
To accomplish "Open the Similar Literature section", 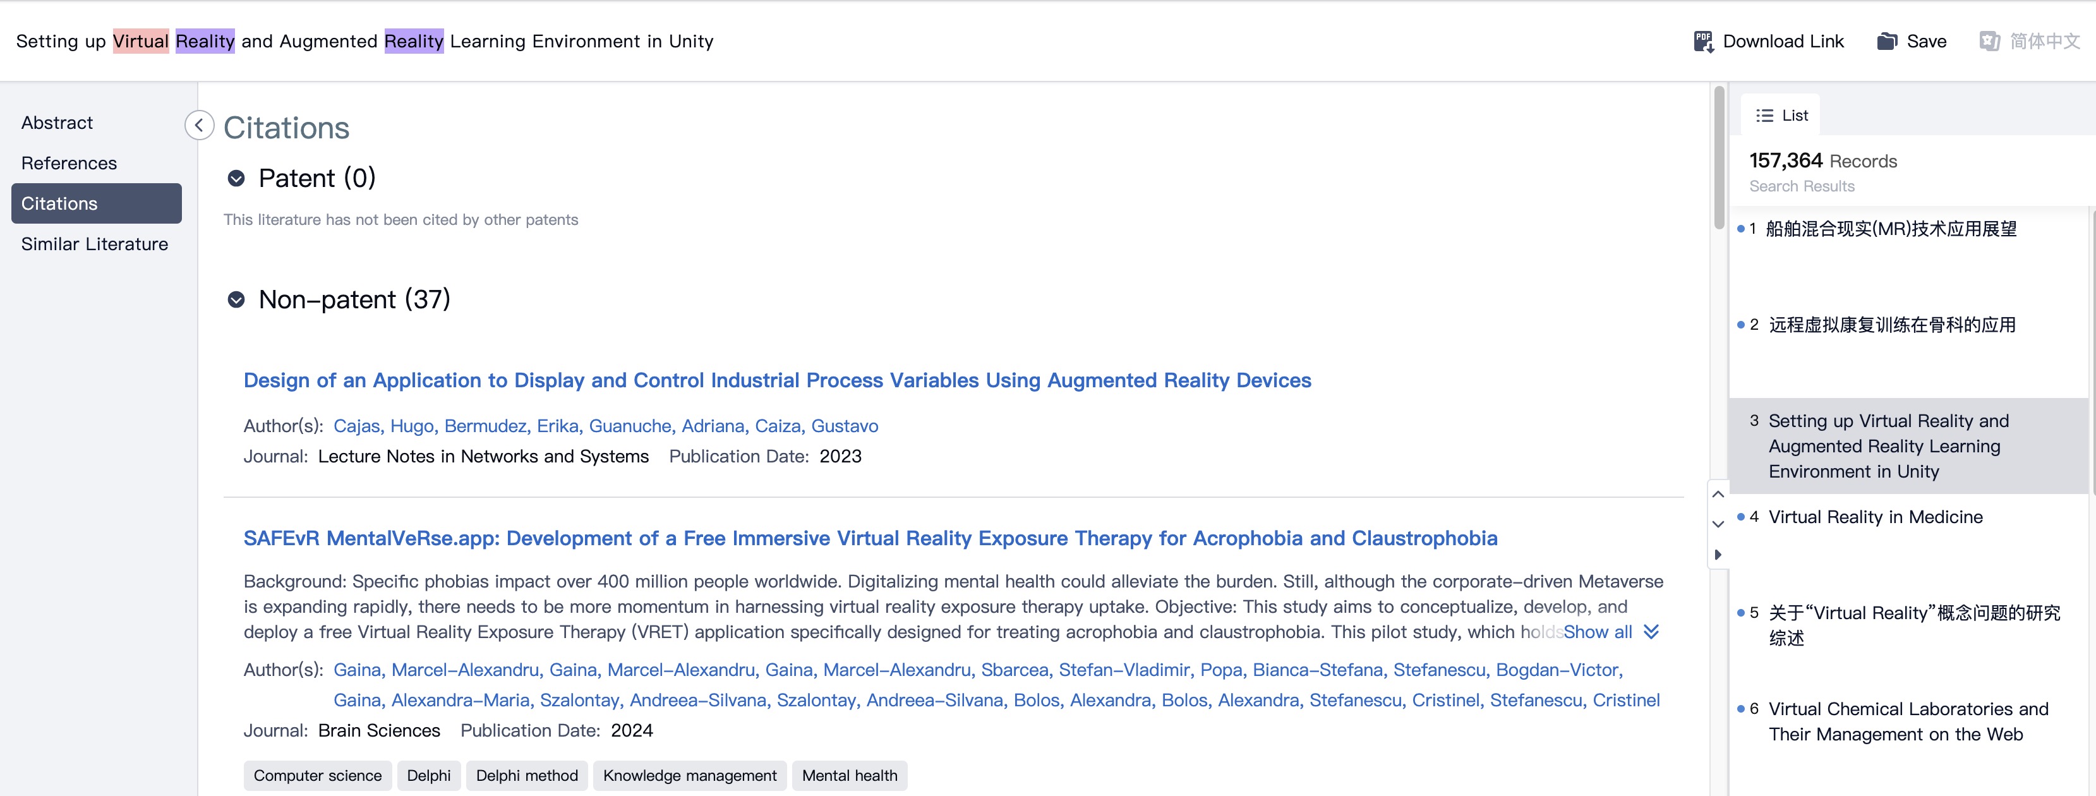I will pos(94,244).
